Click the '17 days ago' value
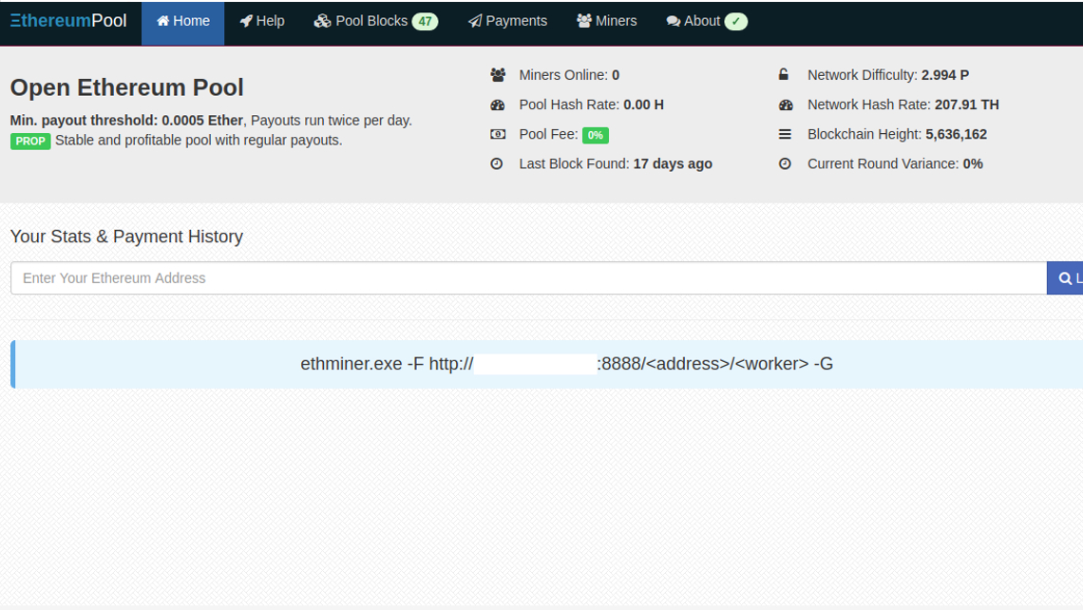 pos(673,163)
